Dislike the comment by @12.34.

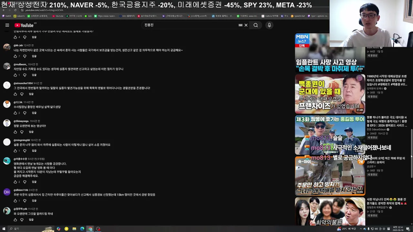(25, 113)
